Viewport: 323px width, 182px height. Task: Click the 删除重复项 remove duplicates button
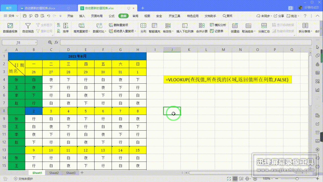click(119, 25)
